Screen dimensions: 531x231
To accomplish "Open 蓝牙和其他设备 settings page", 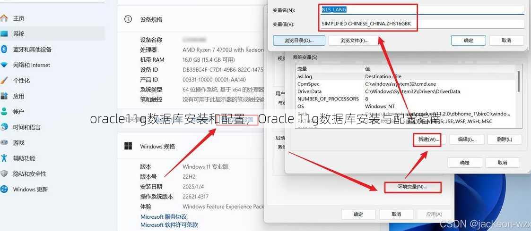I will (32, 49).
